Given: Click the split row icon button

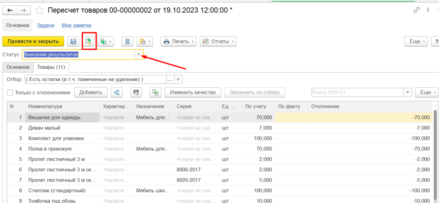Looking at the screenshot, I should (x=117, y=92).
